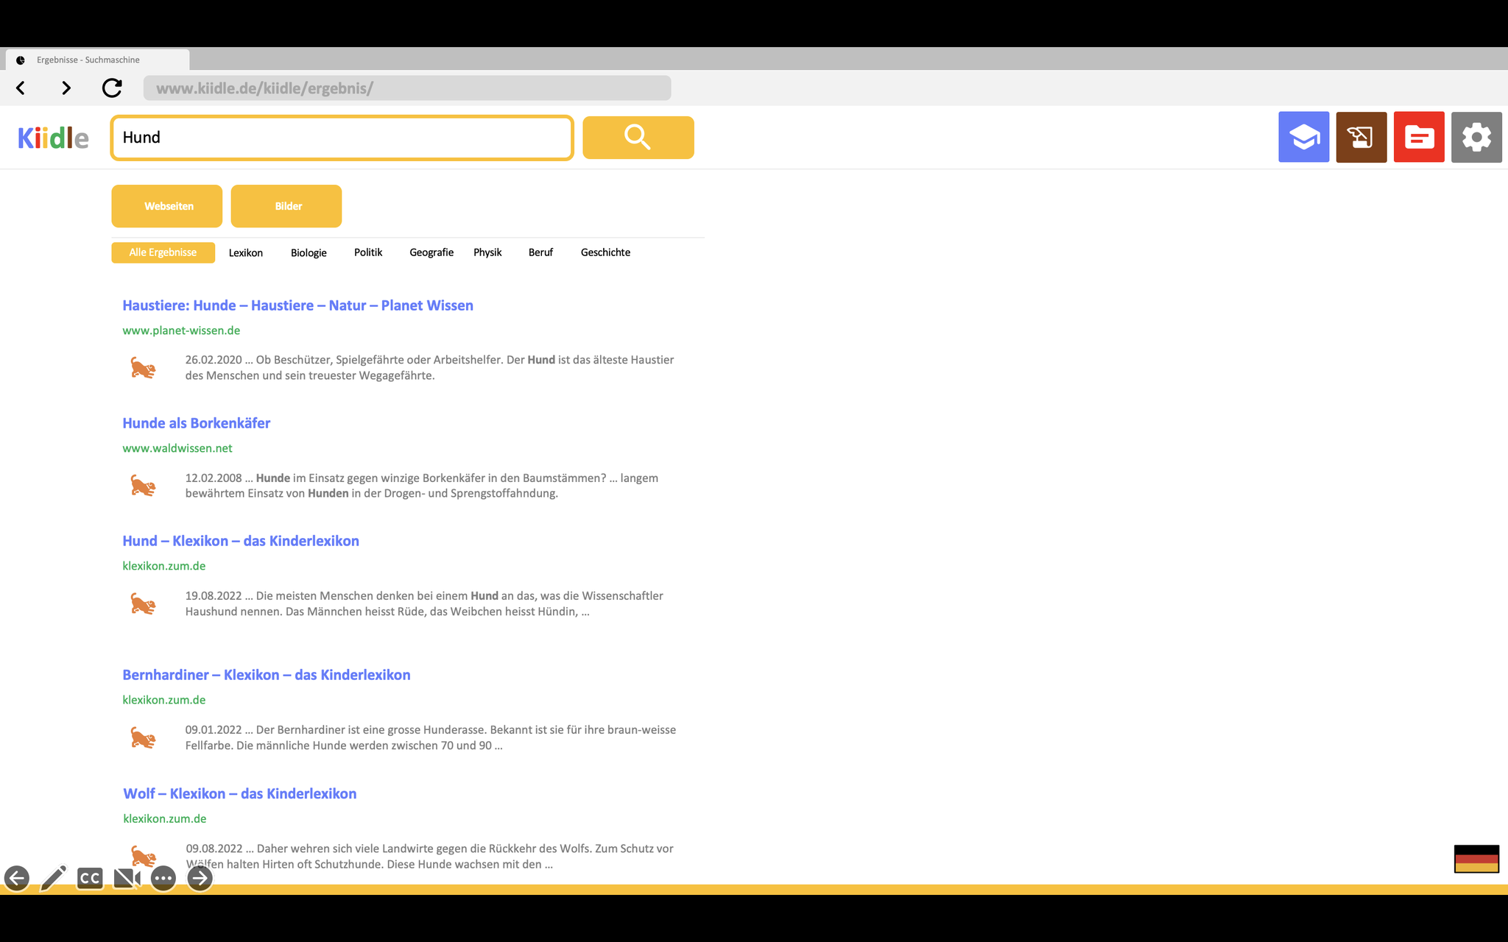1508x942 pixels.
Task: Click the tab favicon of Ergebnisse tab
Action: [21, 60]
